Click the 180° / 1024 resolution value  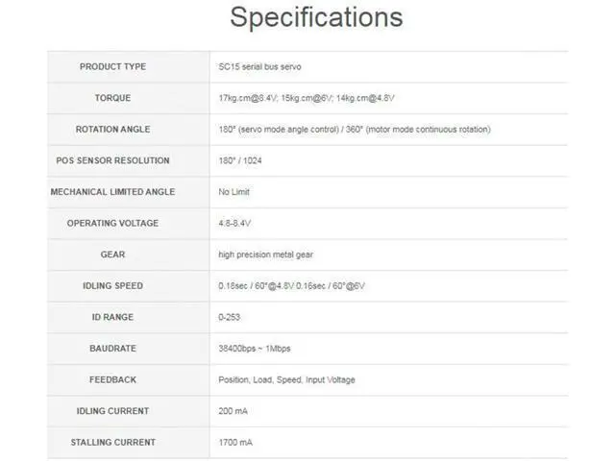click(x=240, y=160)
